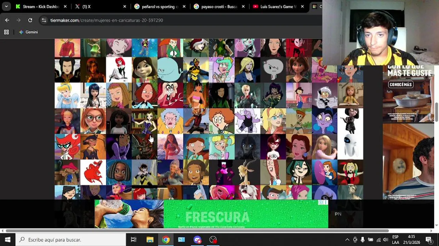439x246 pixels.
Task: Reload the tiermaker page
Action: click(30, 20)
